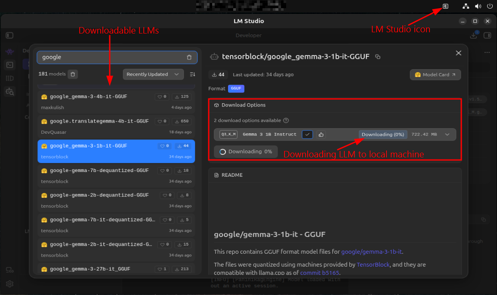The image size is (497, 295).
Task: Open the Chat icon in left sidebar
Action: point(10,51)
